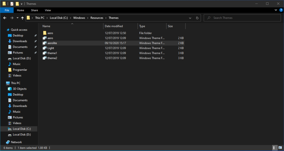The height and width of the screenshot is (151, 284).
Task: Open pinned Downloads under Quick access
Action: [x=20, y=41]
